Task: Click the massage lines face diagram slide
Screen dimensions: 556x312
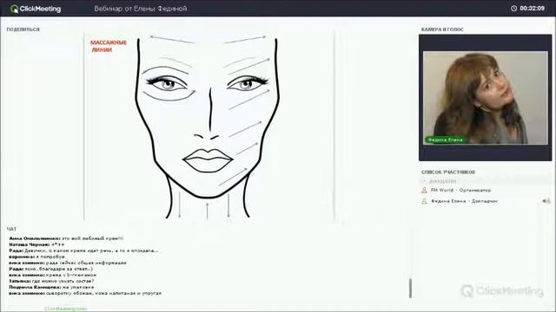Action: pyautogui.click(x=208, y=126)
